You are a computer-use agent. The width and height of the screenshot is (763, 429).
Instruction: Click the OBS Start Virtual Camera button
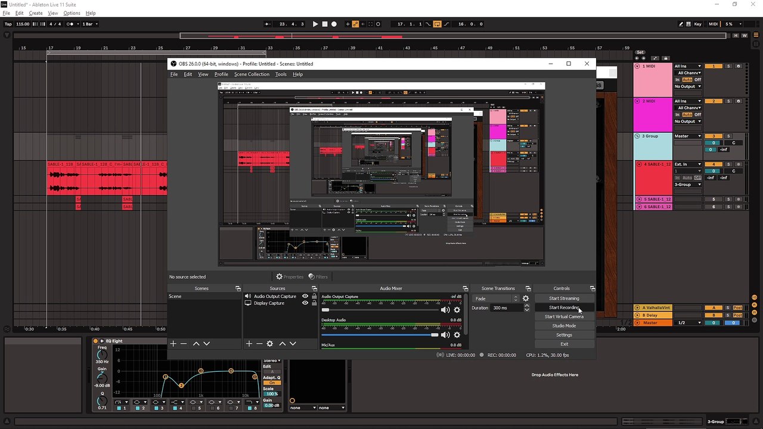[564, 316]
